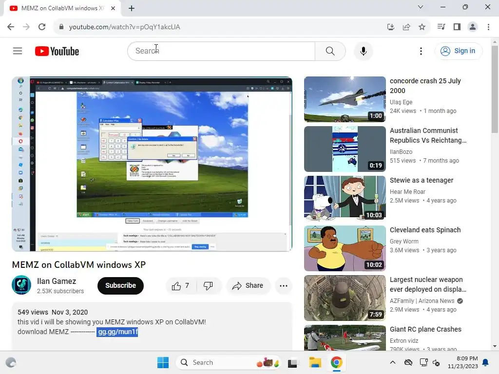Image resolution: width=499 pixels, height=374 pixels.
Task: Open Giant RC plane Crashes title
Action: (425, 329)
